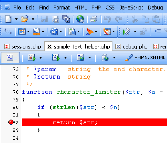Expand the page globe preview dropdown
167x143 pixels.
90,58
